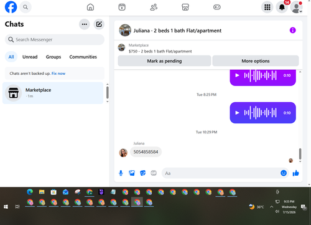Open conversation information purple icon
Viewport: 311px width, 225px height.
(x=292, y=31)
